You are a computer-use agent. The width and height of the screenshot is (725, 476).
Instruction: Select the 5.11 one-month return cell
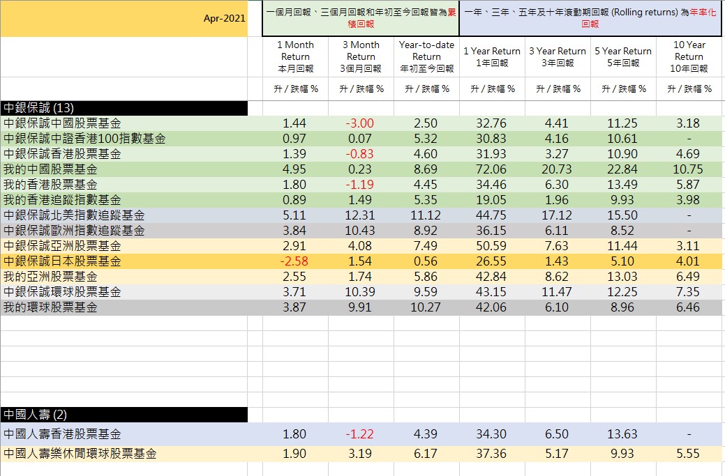pos(294,215)
